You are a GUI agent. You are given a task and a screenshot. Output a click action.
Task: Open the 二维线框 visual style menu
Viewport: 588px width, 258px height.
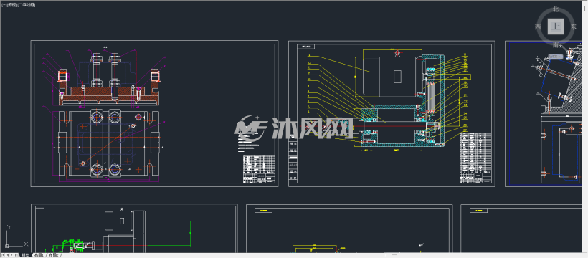tap(27, 5)
